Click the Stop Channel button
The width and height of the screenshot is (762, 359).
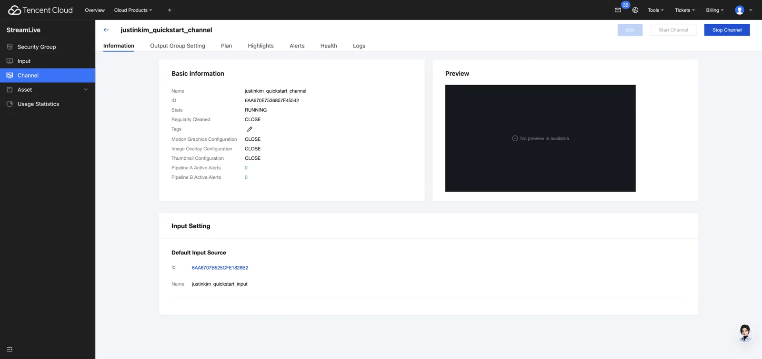click(727, 30)
